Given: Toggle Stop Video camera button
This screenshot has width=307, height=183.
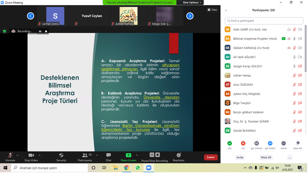Looking at the screenshot, I should [x=31, y=155].
